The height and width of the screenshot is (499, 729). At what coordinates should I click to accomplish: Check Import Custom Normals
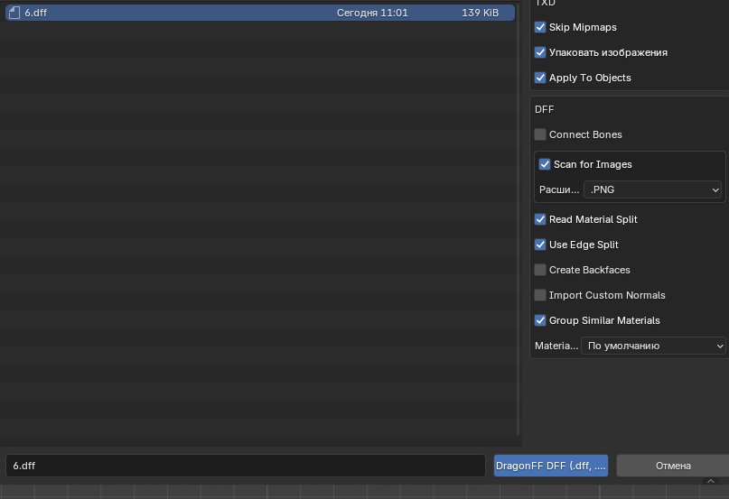540,296
